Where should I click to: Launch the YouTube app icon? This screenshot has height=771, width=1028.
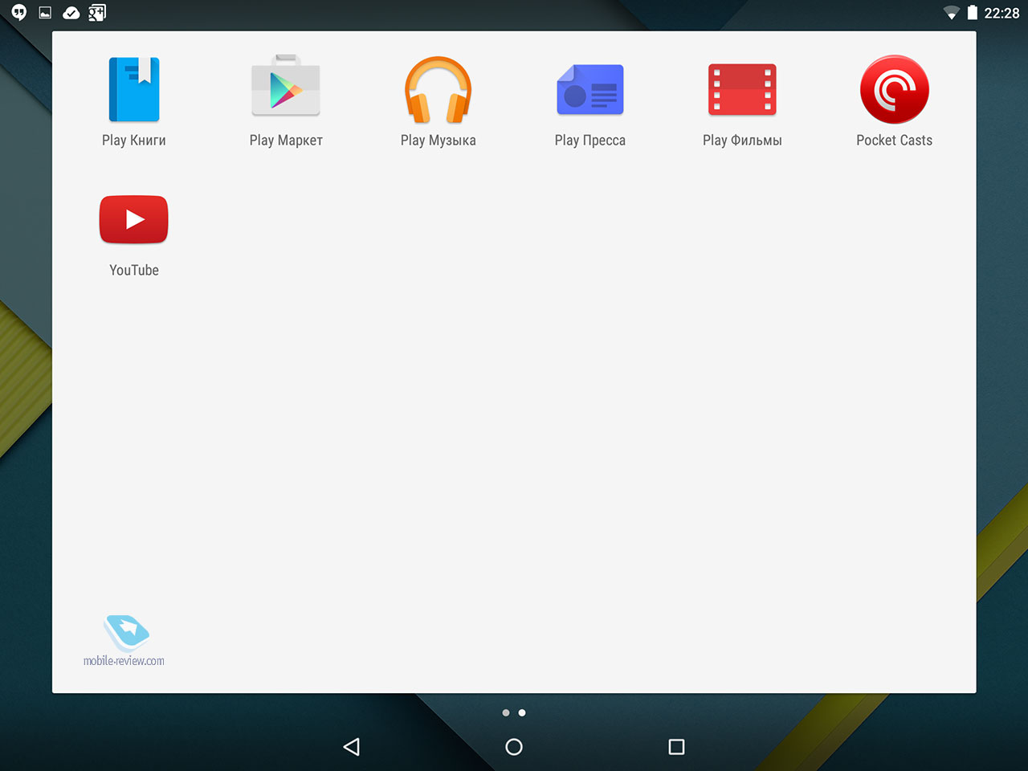134,219
